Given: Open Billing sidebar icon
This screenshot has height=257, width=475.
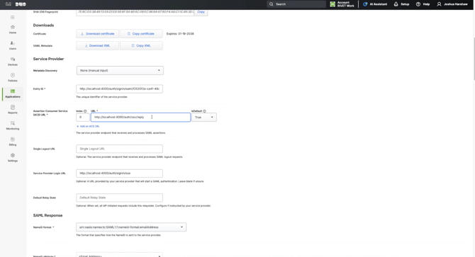Looking at the screenshot, I should pyautogui.click(x=13, y=142).
